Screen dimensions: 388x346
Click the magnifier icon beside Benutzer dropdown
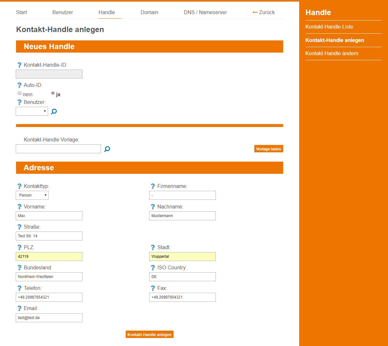tap(54, 112)
